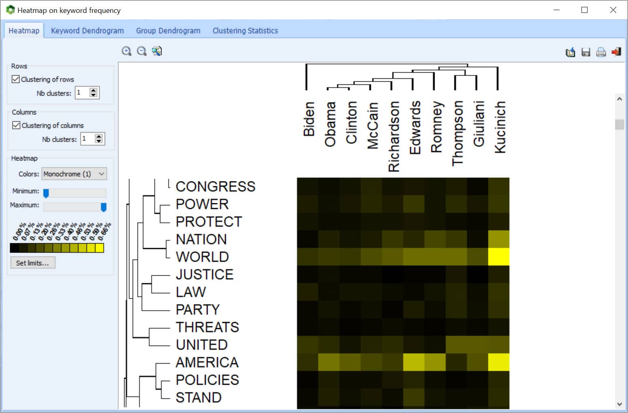
Task: Click the UNITED row label
Action: (x=202, y=345)
